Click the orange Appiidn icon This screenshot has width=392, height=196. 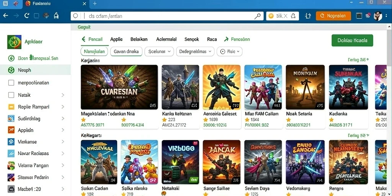11,130
